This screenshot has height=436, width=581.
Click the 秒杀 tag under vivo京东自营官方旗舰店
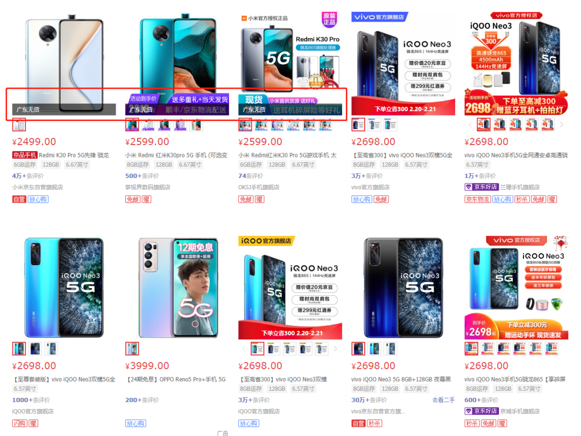[x=374, y=424]
